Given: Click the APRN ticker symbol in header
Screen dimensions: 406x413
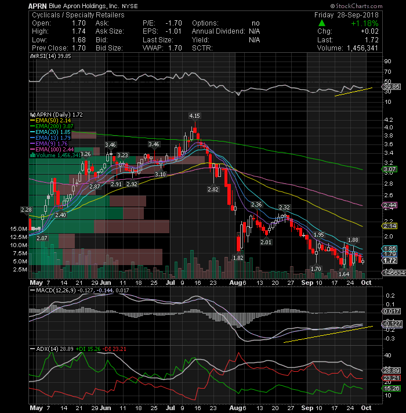Looking at the screenshot, I should click(37, 6).
